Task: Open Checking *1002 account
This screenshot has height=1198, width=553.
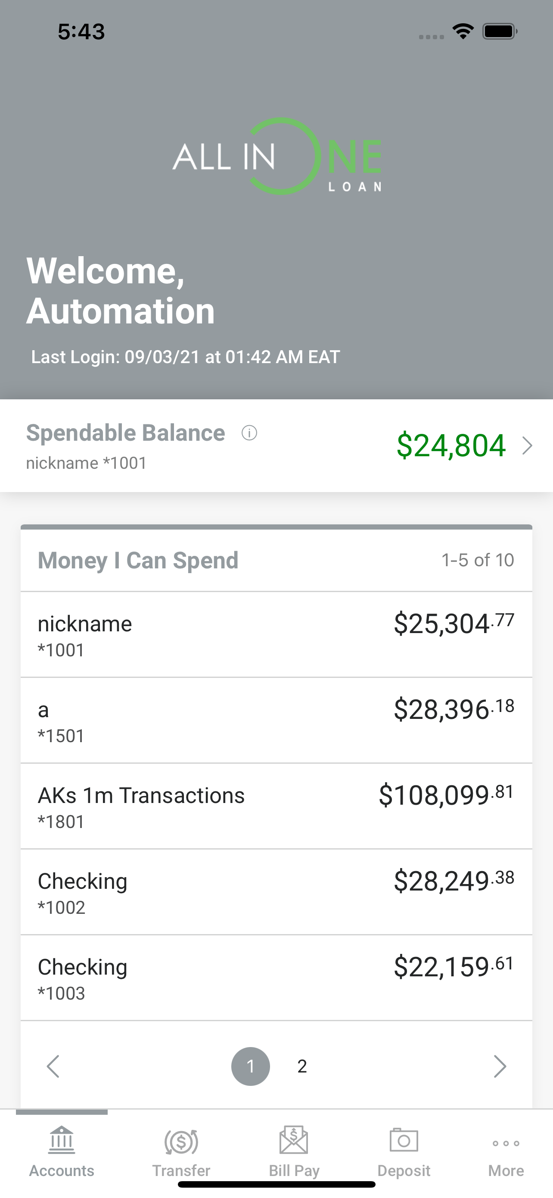Action: tap(276, 892)
